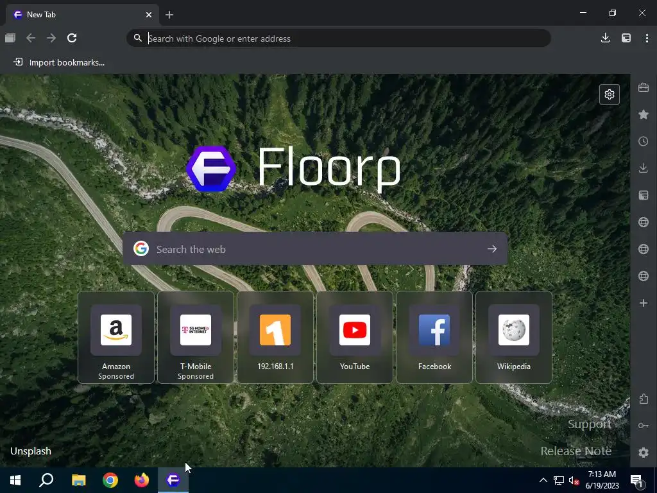The width and height of the screenshot is (657, 493).
Task: Open the Downloads toolbar button
Action: (605, 38)
